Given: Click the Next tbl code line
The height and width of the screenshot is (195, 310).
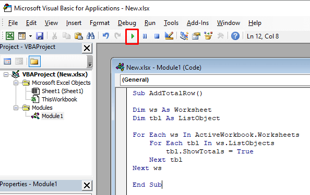Looking at the screenshot, I should point(165,160).
